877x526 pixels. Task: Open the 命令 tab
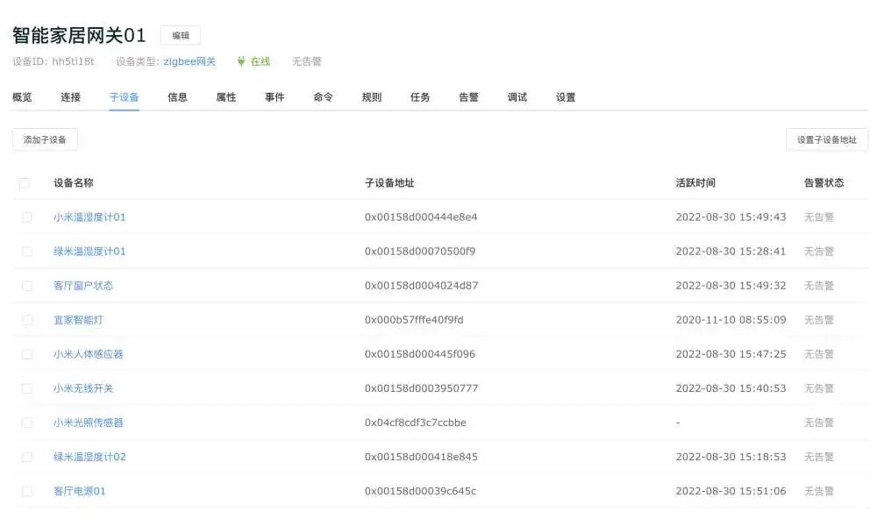324,97
